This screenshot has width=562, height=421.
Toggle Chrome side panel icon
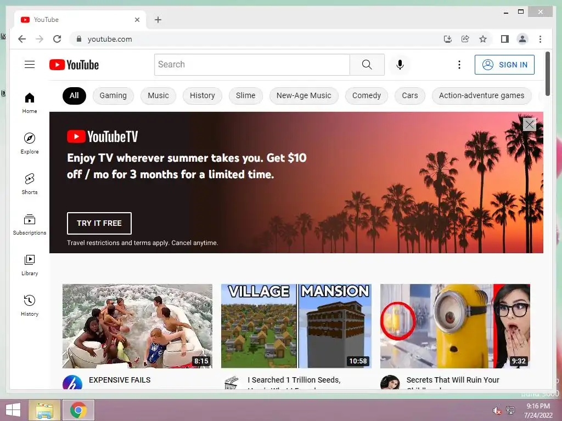coord(505,39)
